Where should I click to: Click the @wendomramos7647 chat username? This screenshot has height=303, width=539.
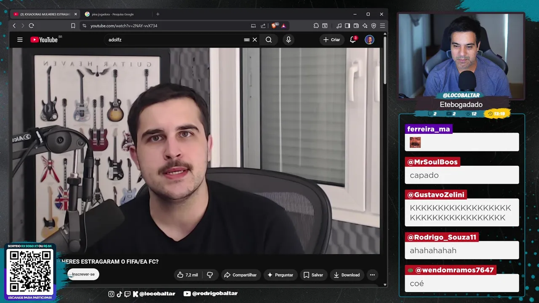point(451,270)
